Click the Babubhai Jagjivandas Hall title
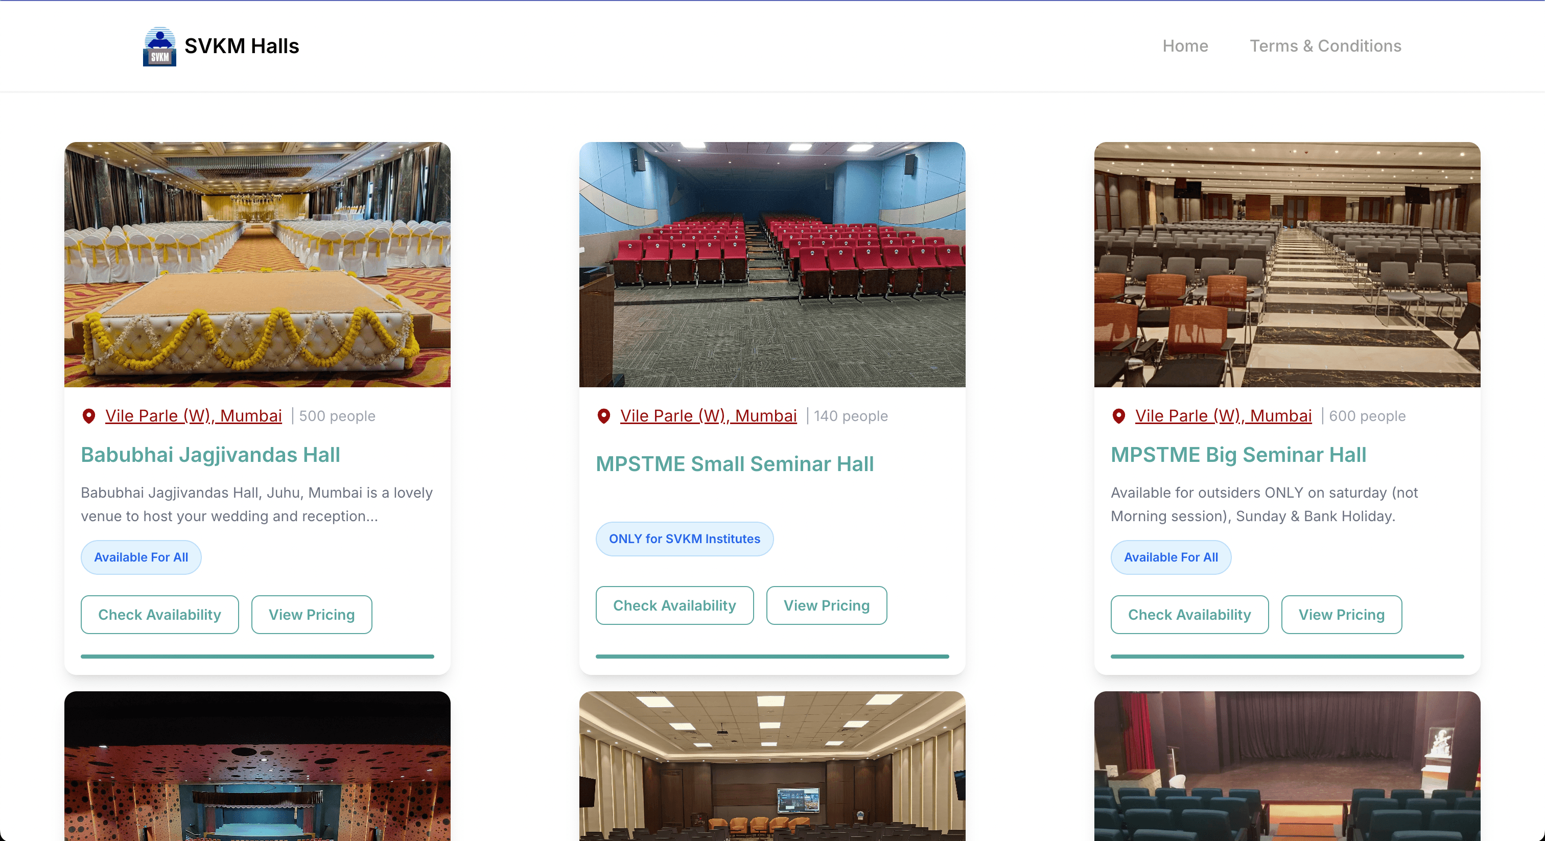 coord(210,455)
